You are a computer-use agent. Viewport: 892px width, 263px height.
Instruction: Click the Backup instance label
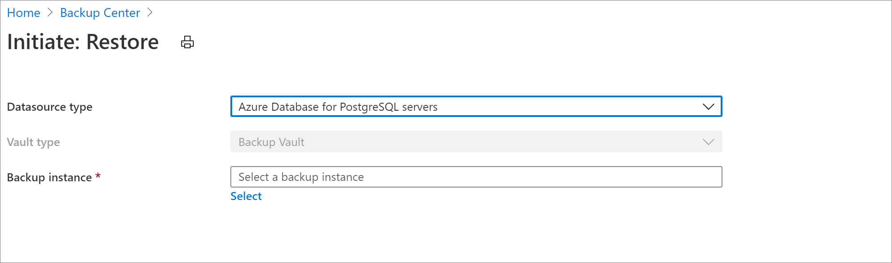47,177
